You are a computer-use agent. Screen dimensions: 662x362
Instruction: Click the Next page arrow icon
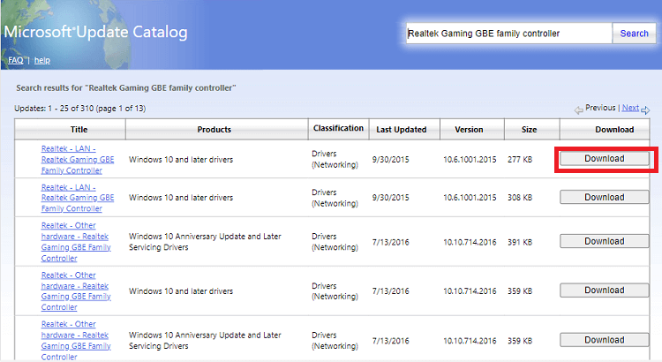tap(645, 109)
